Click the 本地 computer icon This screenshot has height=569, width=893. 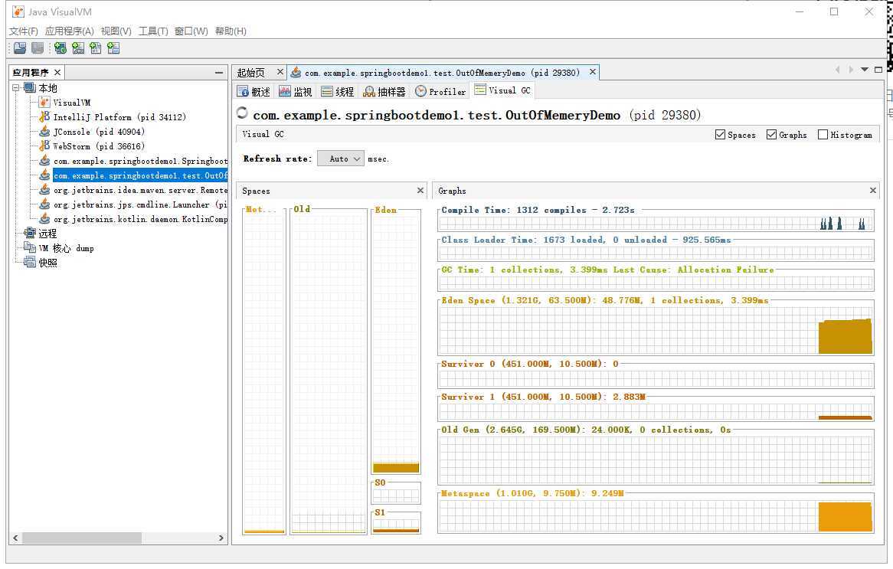(x=30, y=88)
